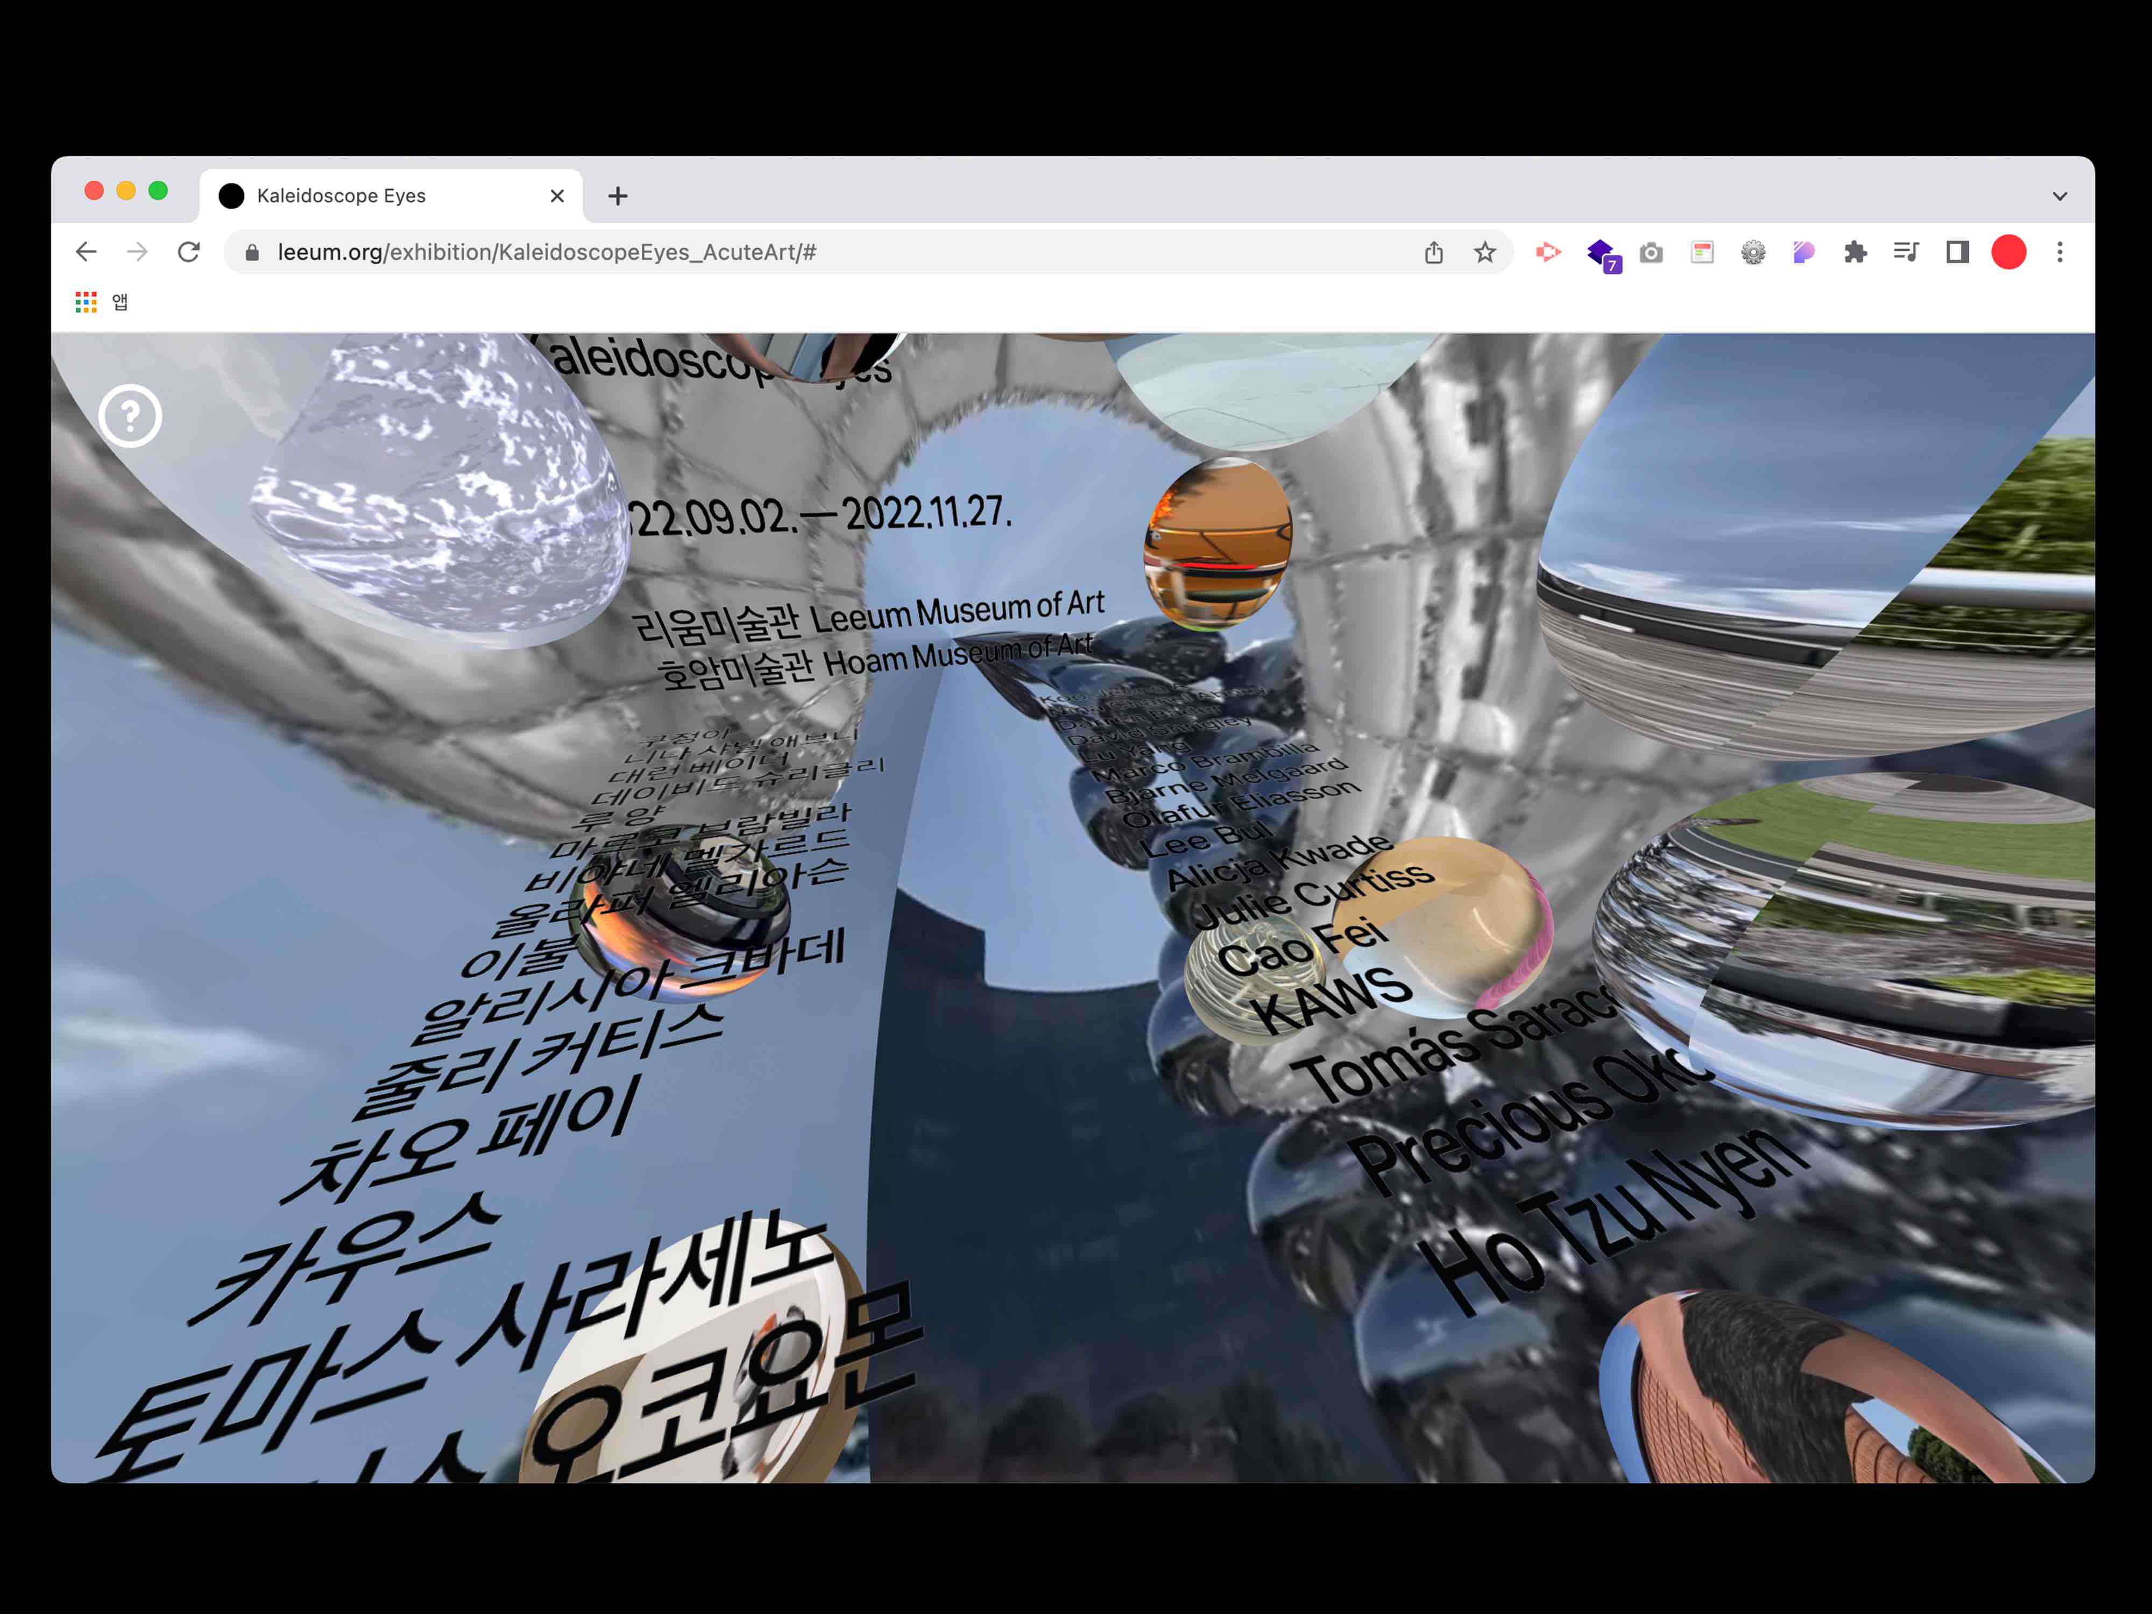Open the red video recorder extension
The height and width of the screenshot is (1614, 2152).
[x=1548, y=252]
